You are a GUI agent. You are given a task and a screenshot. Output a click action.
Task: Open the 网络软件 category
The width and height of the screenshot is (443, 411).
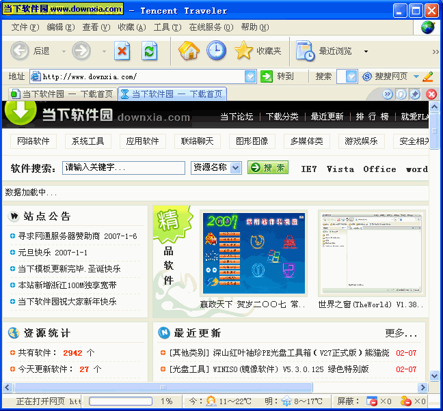tap(33, 141)
